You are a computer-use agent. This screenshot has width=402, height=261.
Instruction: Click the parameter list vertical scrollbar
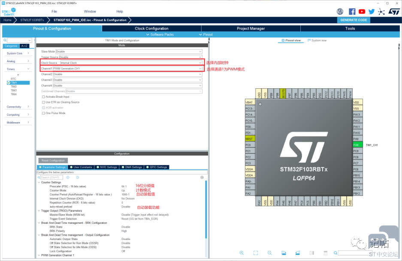(206, 210)
